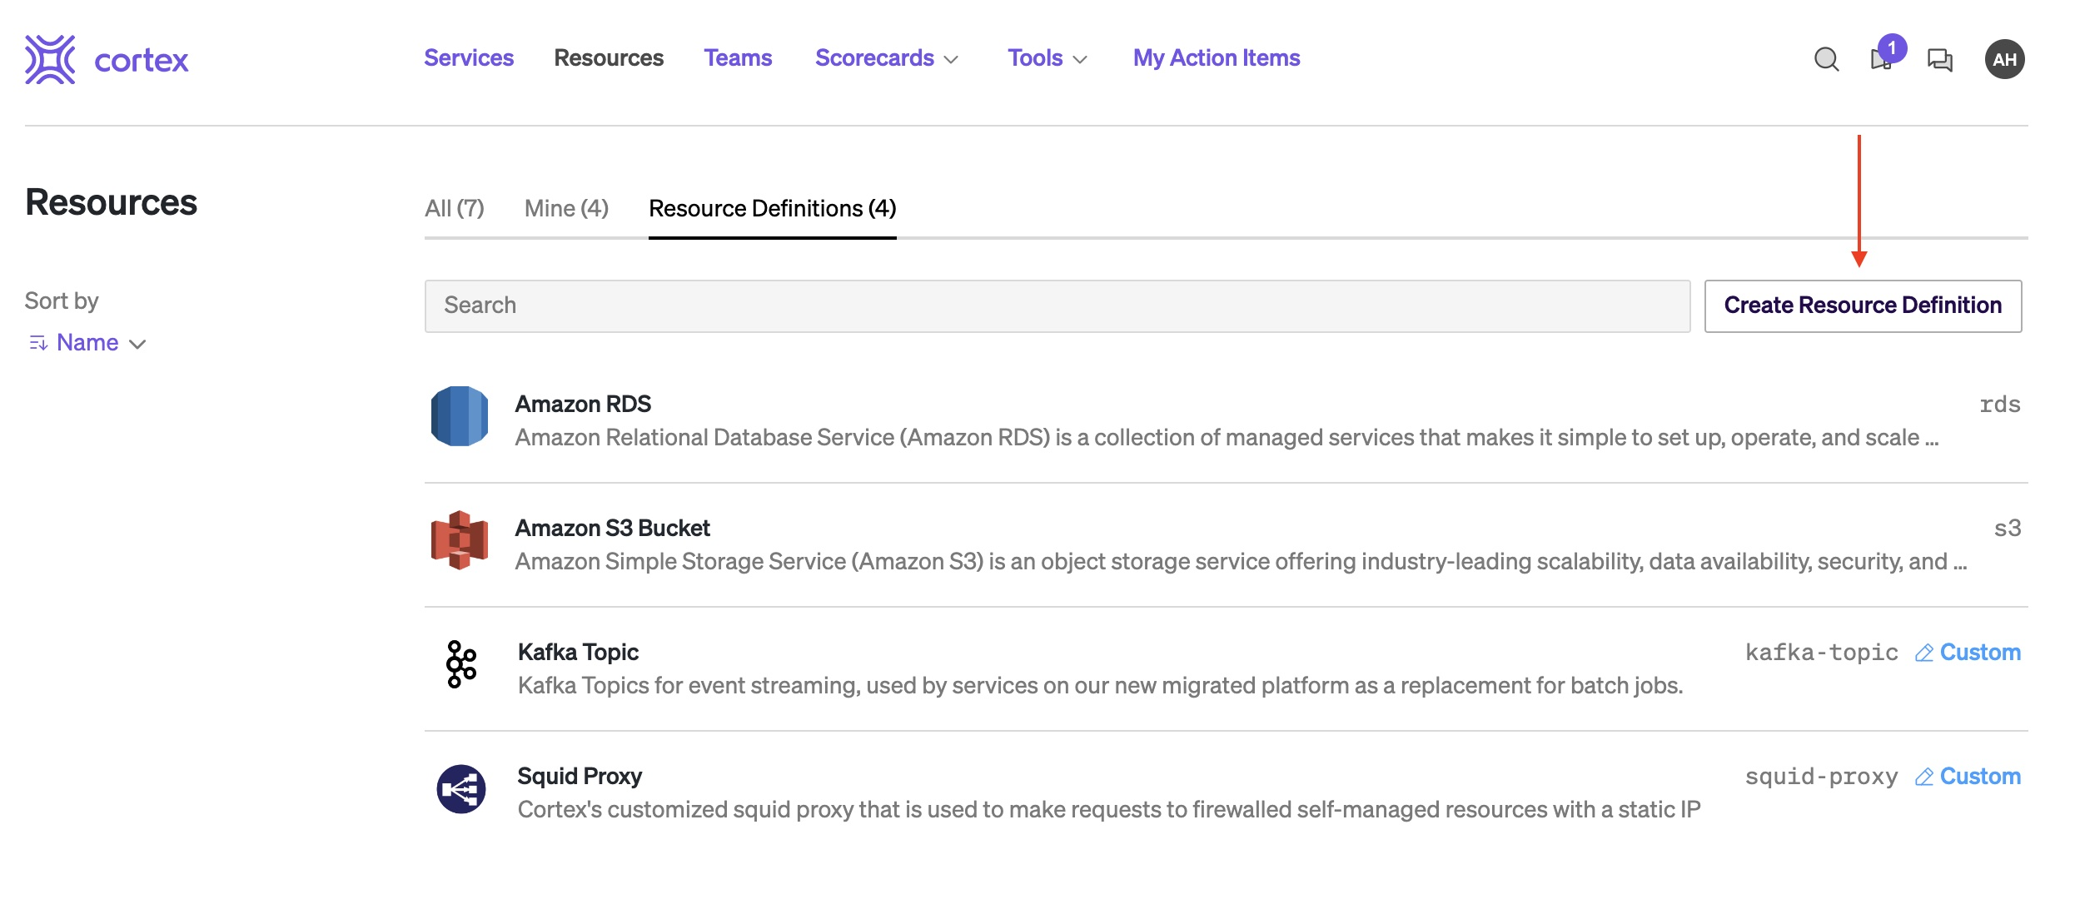Open the Name sort dropdown
The height and width of the screenshot is (909, 2075).
(x=88, y=343)
